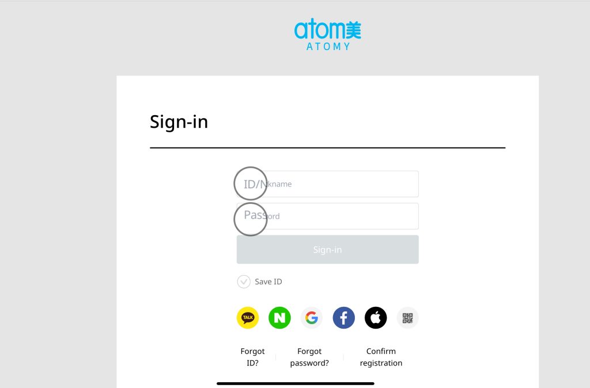The height and width of the screenshot is (388, 590).
Task: Click the ATOMY text under the logo
Action: tap(328, 47)
